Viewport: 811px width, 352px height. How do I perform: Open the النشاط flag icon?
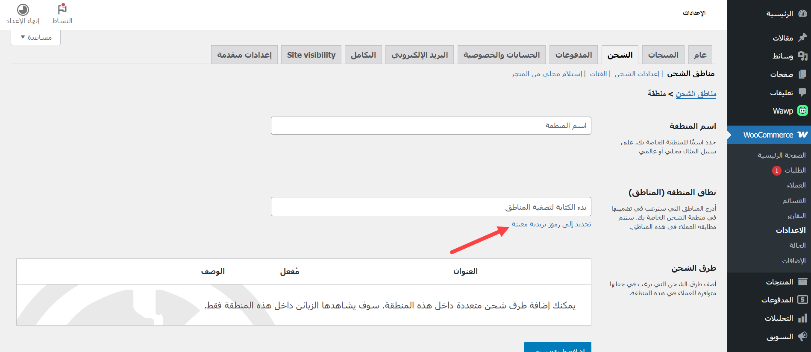(62, 9)
